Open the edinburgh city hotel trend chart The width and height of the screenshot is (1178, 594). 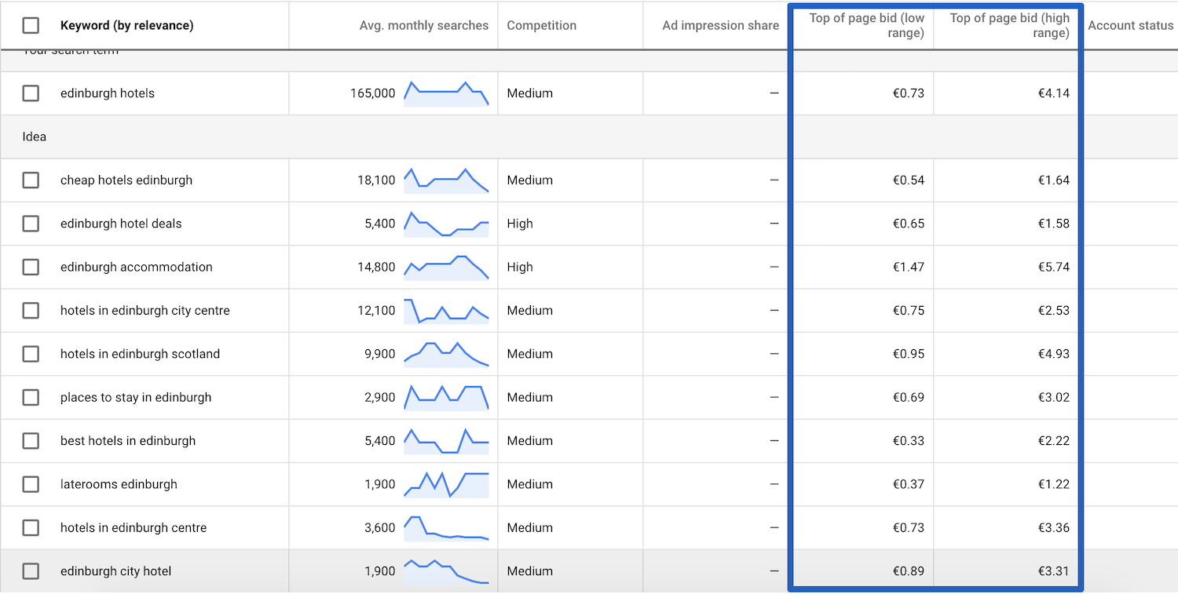pyautogui.click(x=446, y=571)
